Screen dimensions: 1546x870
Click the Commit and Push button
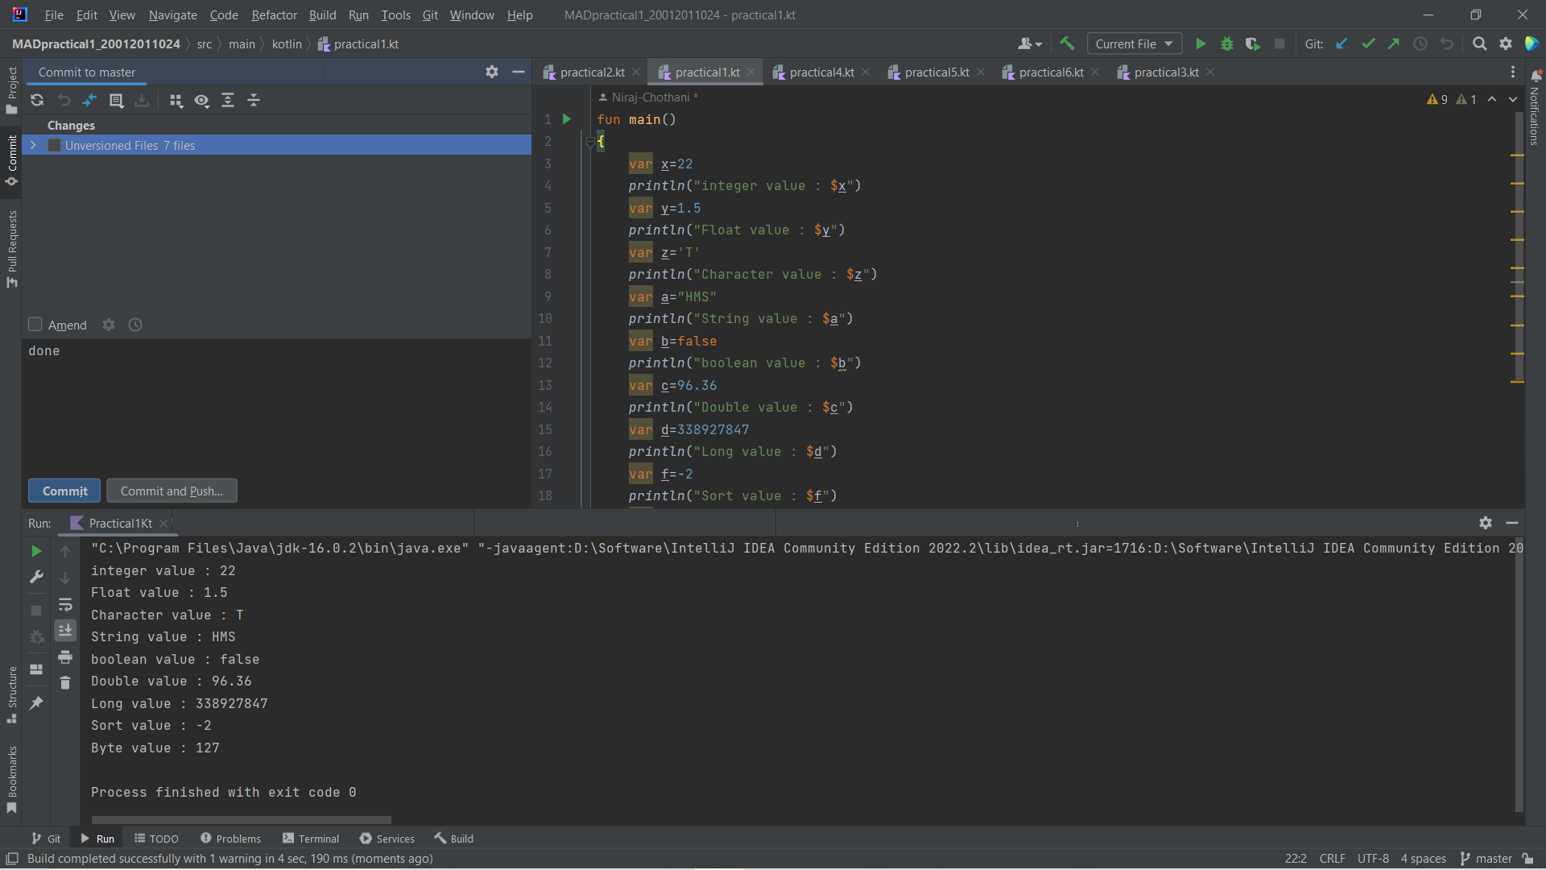click(172, 491)
